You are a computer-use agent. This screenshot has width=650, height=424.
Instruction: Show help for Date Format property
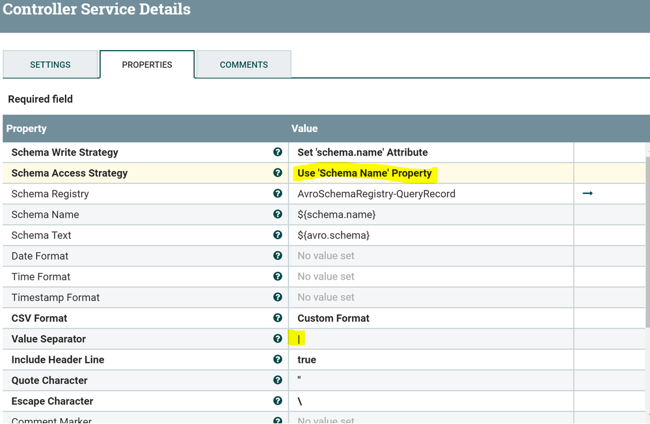(278, 256)
